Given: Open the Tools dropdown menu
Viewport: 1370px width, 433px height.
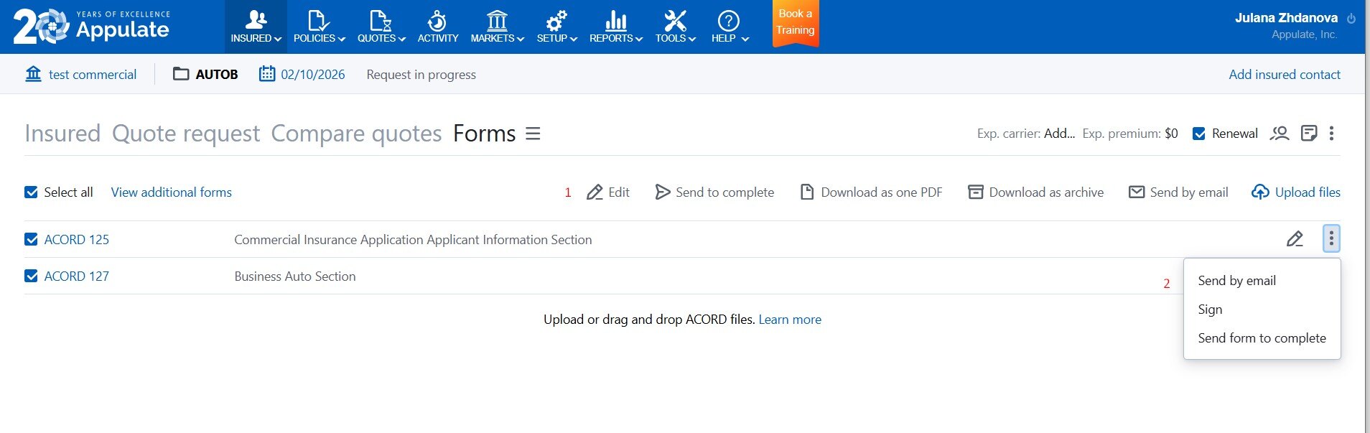Looking at the screenshot, I should click(x=675, y=27).
